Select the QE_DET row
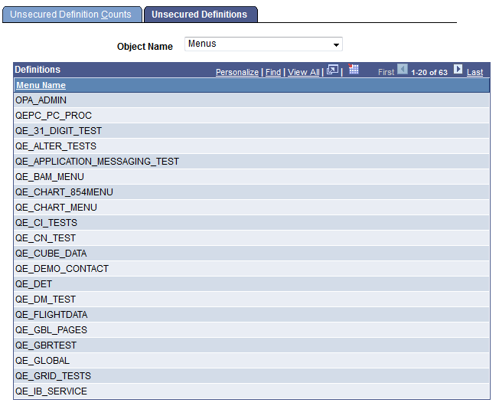This screenshot has width=499, height=406. (251, 283)
